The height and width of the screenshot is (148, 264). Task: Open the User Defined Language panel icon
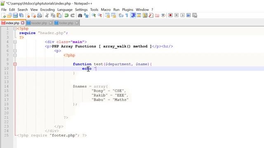pos(139,16)
